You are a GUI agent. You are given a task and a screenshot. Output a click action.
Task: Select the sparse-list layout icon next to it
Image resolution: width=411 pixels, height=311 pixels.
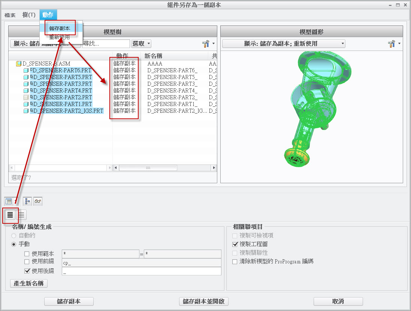tap(21, 215)
